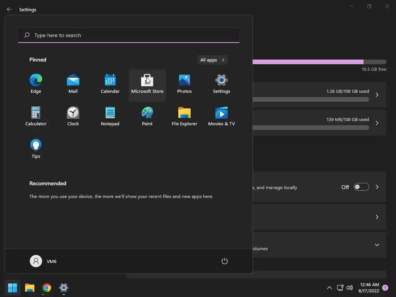The image size is (396, 297).
Task: Open Edge from pinned apps
Action: coord(36,85)
